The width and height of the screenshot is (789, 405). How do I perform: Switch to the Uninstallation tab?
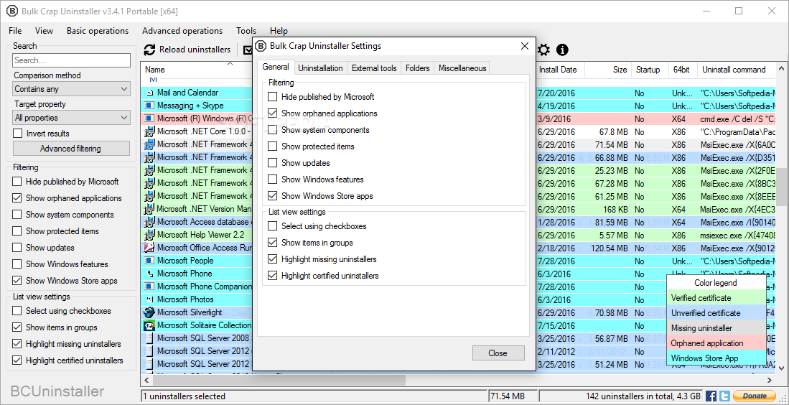(320, 68)
